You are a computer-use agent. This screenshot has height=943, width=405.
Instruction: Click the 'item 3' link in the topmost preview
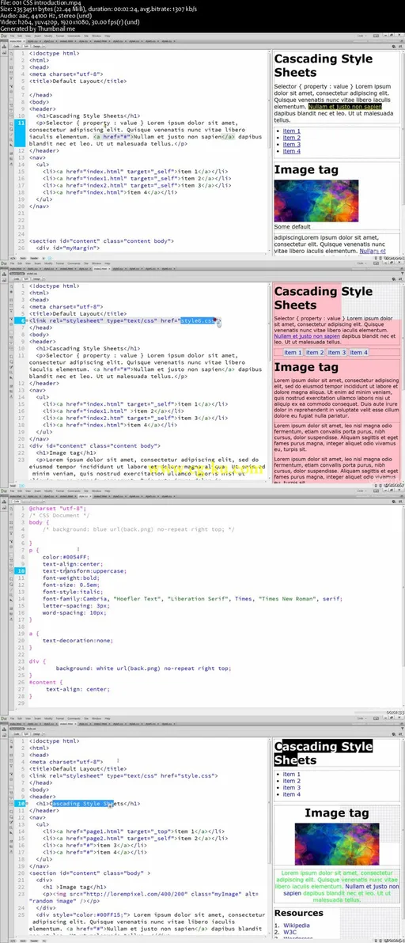(x=291, y=144)
